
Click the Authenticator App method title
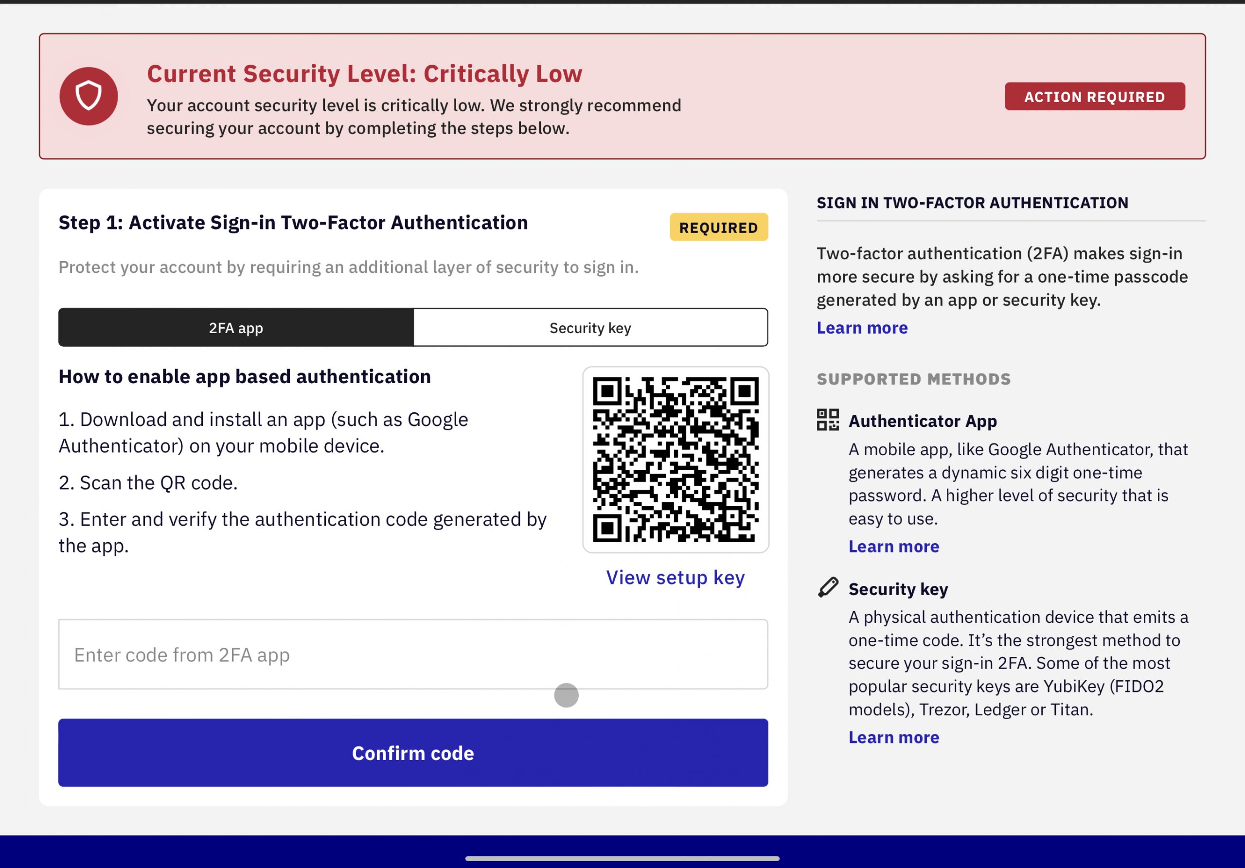pos(923,421)
